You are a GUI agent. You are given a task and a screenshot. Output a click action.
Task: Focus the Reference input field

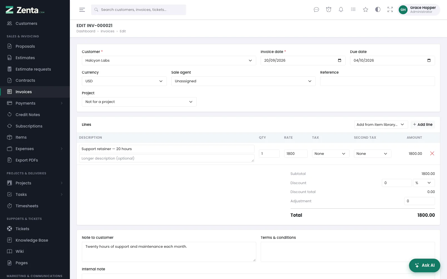[377, 81]
